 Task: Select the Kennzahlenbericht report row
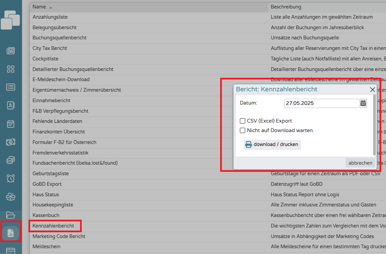[x=53, y=226]
